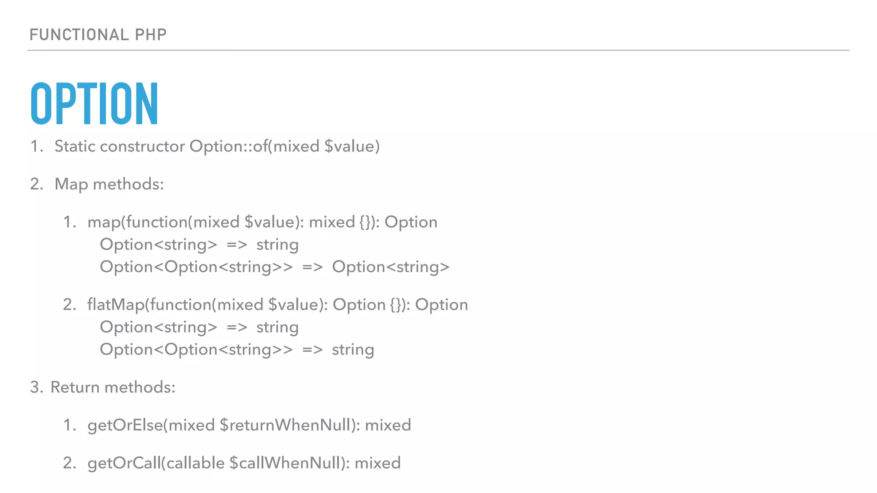Click the $returnWhenNull parameter text

coord(289,425)
